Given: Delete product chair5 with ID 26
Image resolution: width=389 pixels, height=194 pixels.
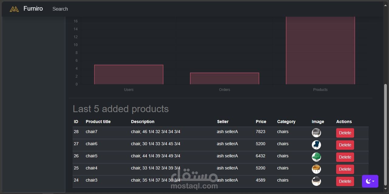Looking at the screenshot, I should (345, 157).
